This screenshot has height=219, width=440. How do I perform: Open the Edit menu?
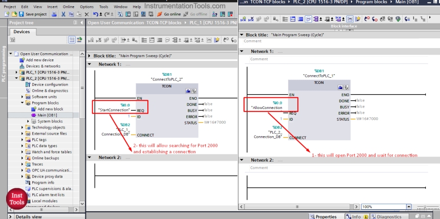click(25, 7)
